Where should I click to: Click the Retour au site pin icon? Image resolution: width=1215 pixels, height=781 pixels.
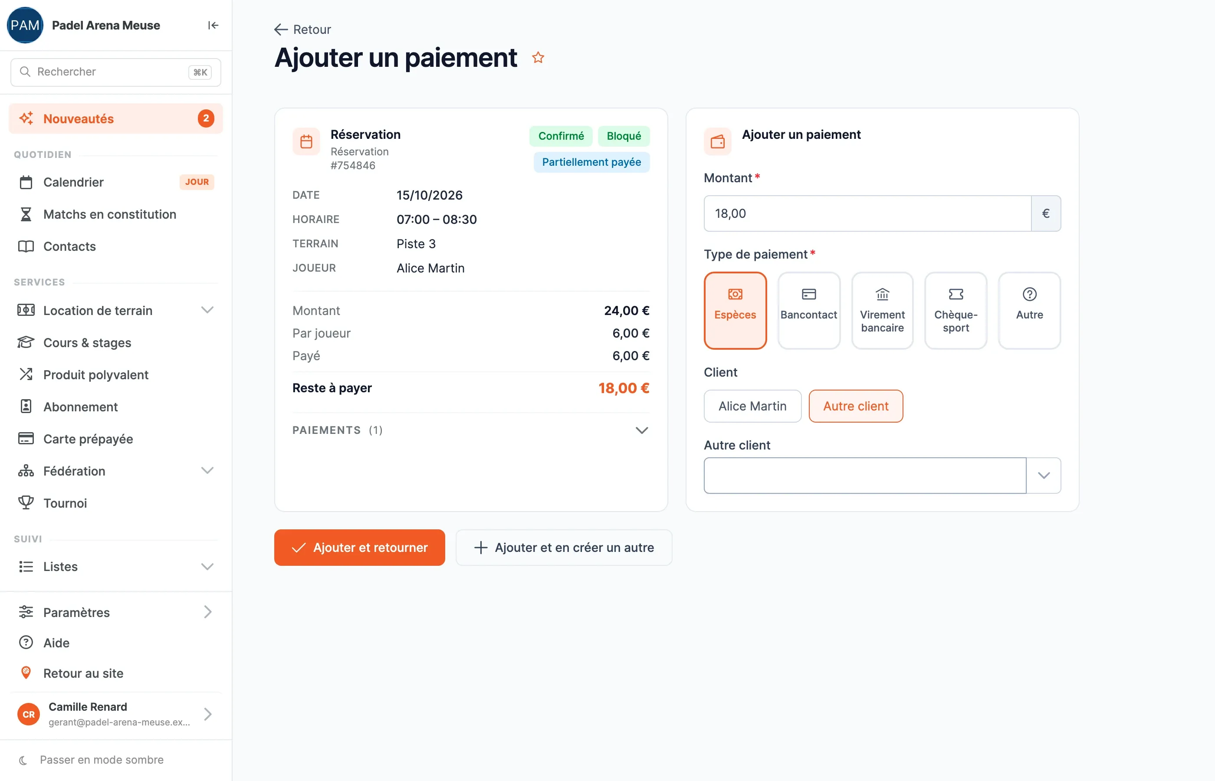pos(26,673)
